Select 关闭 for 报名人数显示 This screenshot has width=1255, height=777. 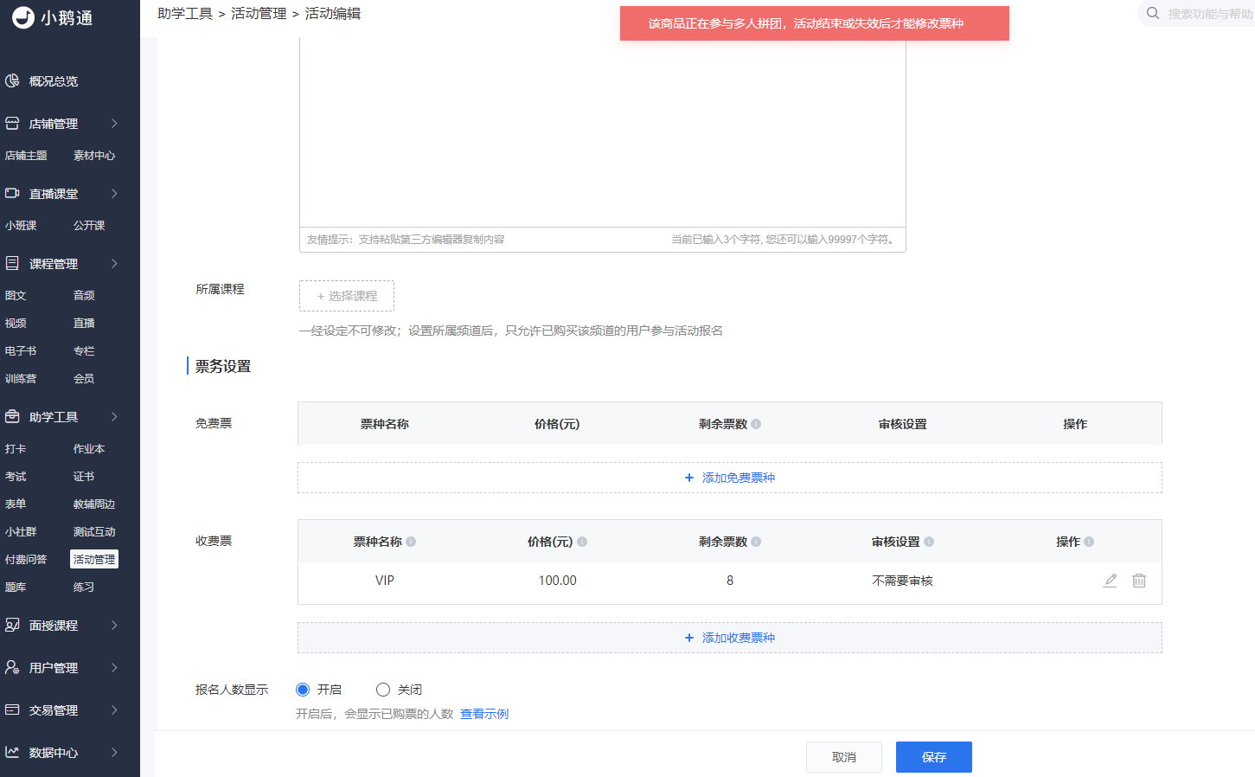pyautogui.click(x=383, y=690)
